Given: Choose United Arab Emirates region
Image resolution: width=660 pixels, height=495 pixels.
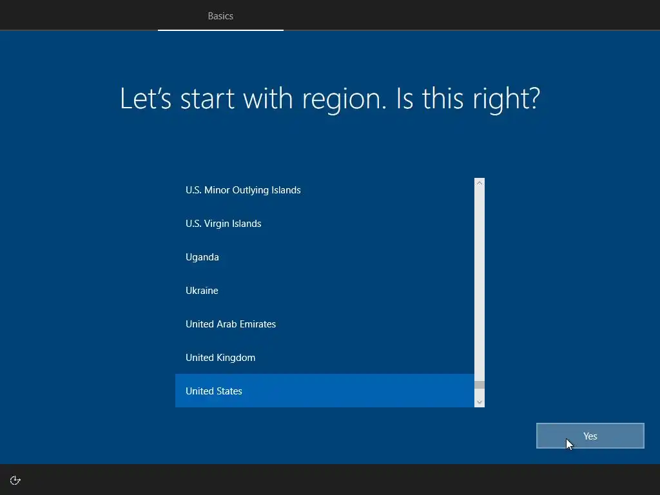Looking at the screenshot, I should click(x=325, y=324).
